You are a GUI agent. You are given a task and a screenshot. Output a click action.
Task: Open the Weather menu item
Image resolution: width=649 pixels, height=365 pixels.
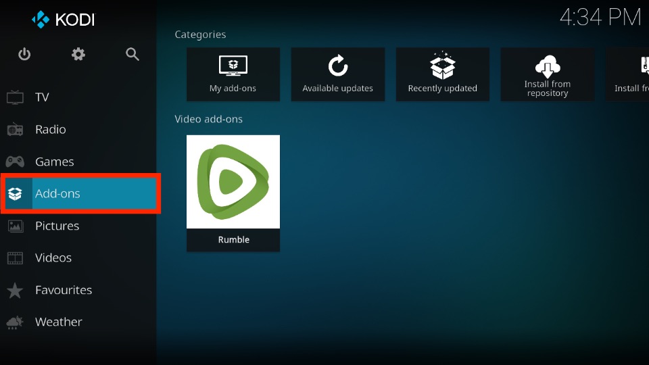pyautogui.click(x=78, y=322)
